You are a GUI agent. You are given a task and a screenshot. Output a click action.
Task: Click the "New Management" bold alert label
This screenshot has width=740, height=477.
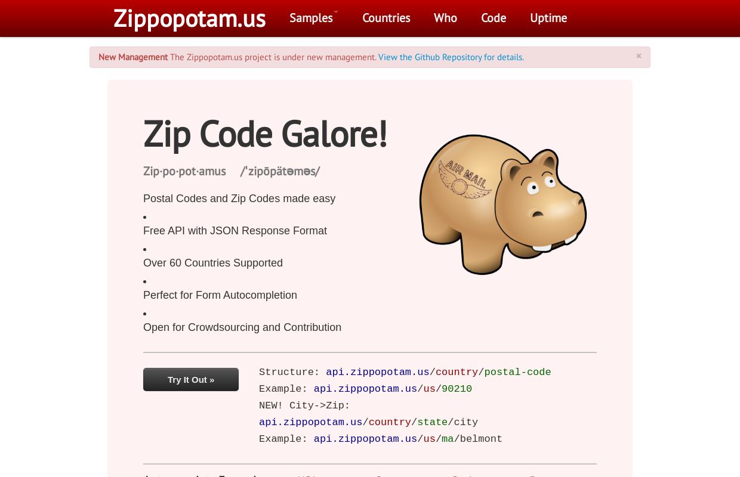click(133, 57)
